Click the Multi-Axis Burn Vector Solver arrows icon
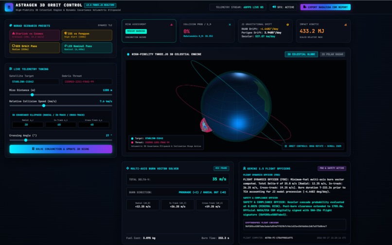 pos(128,168)
